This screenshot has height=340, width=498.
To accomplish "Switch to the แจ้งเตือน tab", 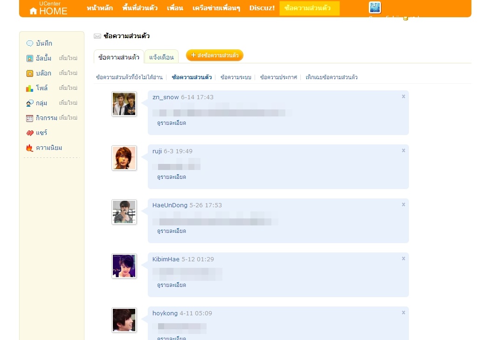I will point(161,57).
